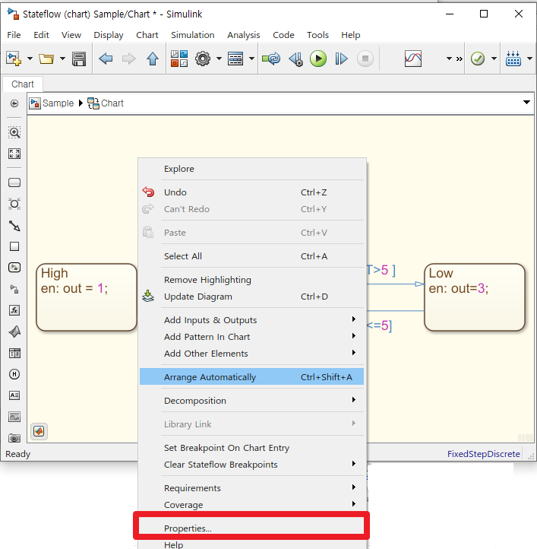Image resolution: width=537 pixels, height=549 pixels.
Task: Select the Simulink Function tool
Action: [x=14, y=268]
